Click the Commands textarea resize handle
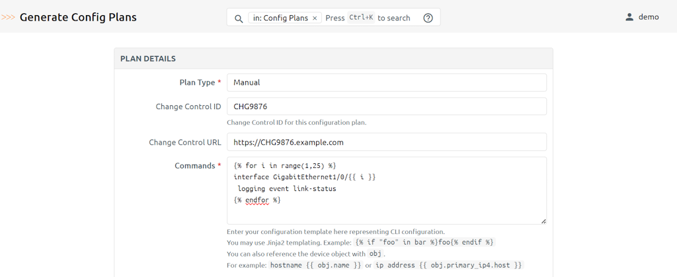The height and width of the screenshot is (277, 677). 543,221
